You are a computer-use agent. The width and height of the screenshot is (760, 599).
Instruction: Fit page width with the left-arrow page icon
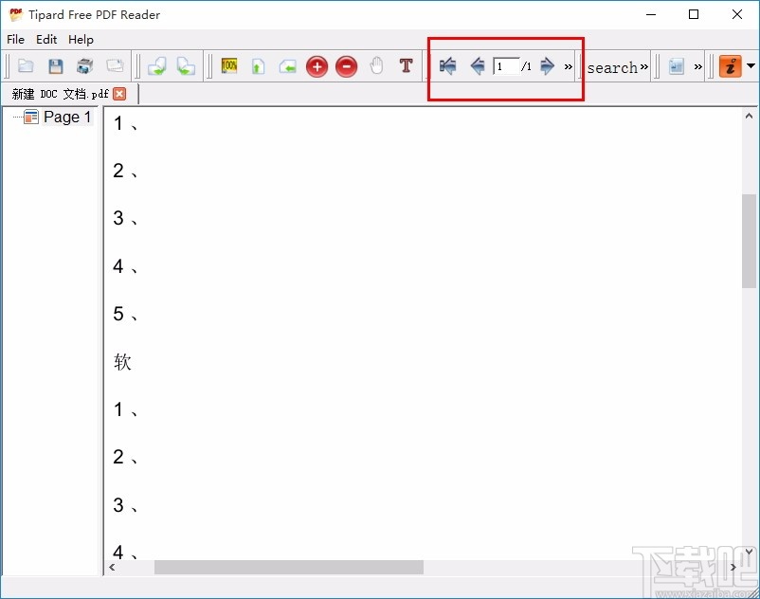pyautogui.click(x=287, y=66)
